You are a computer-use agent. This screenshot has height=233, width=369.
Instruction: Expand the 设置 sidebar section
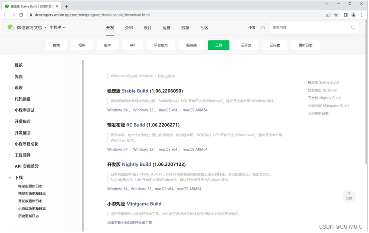[10, 88]
